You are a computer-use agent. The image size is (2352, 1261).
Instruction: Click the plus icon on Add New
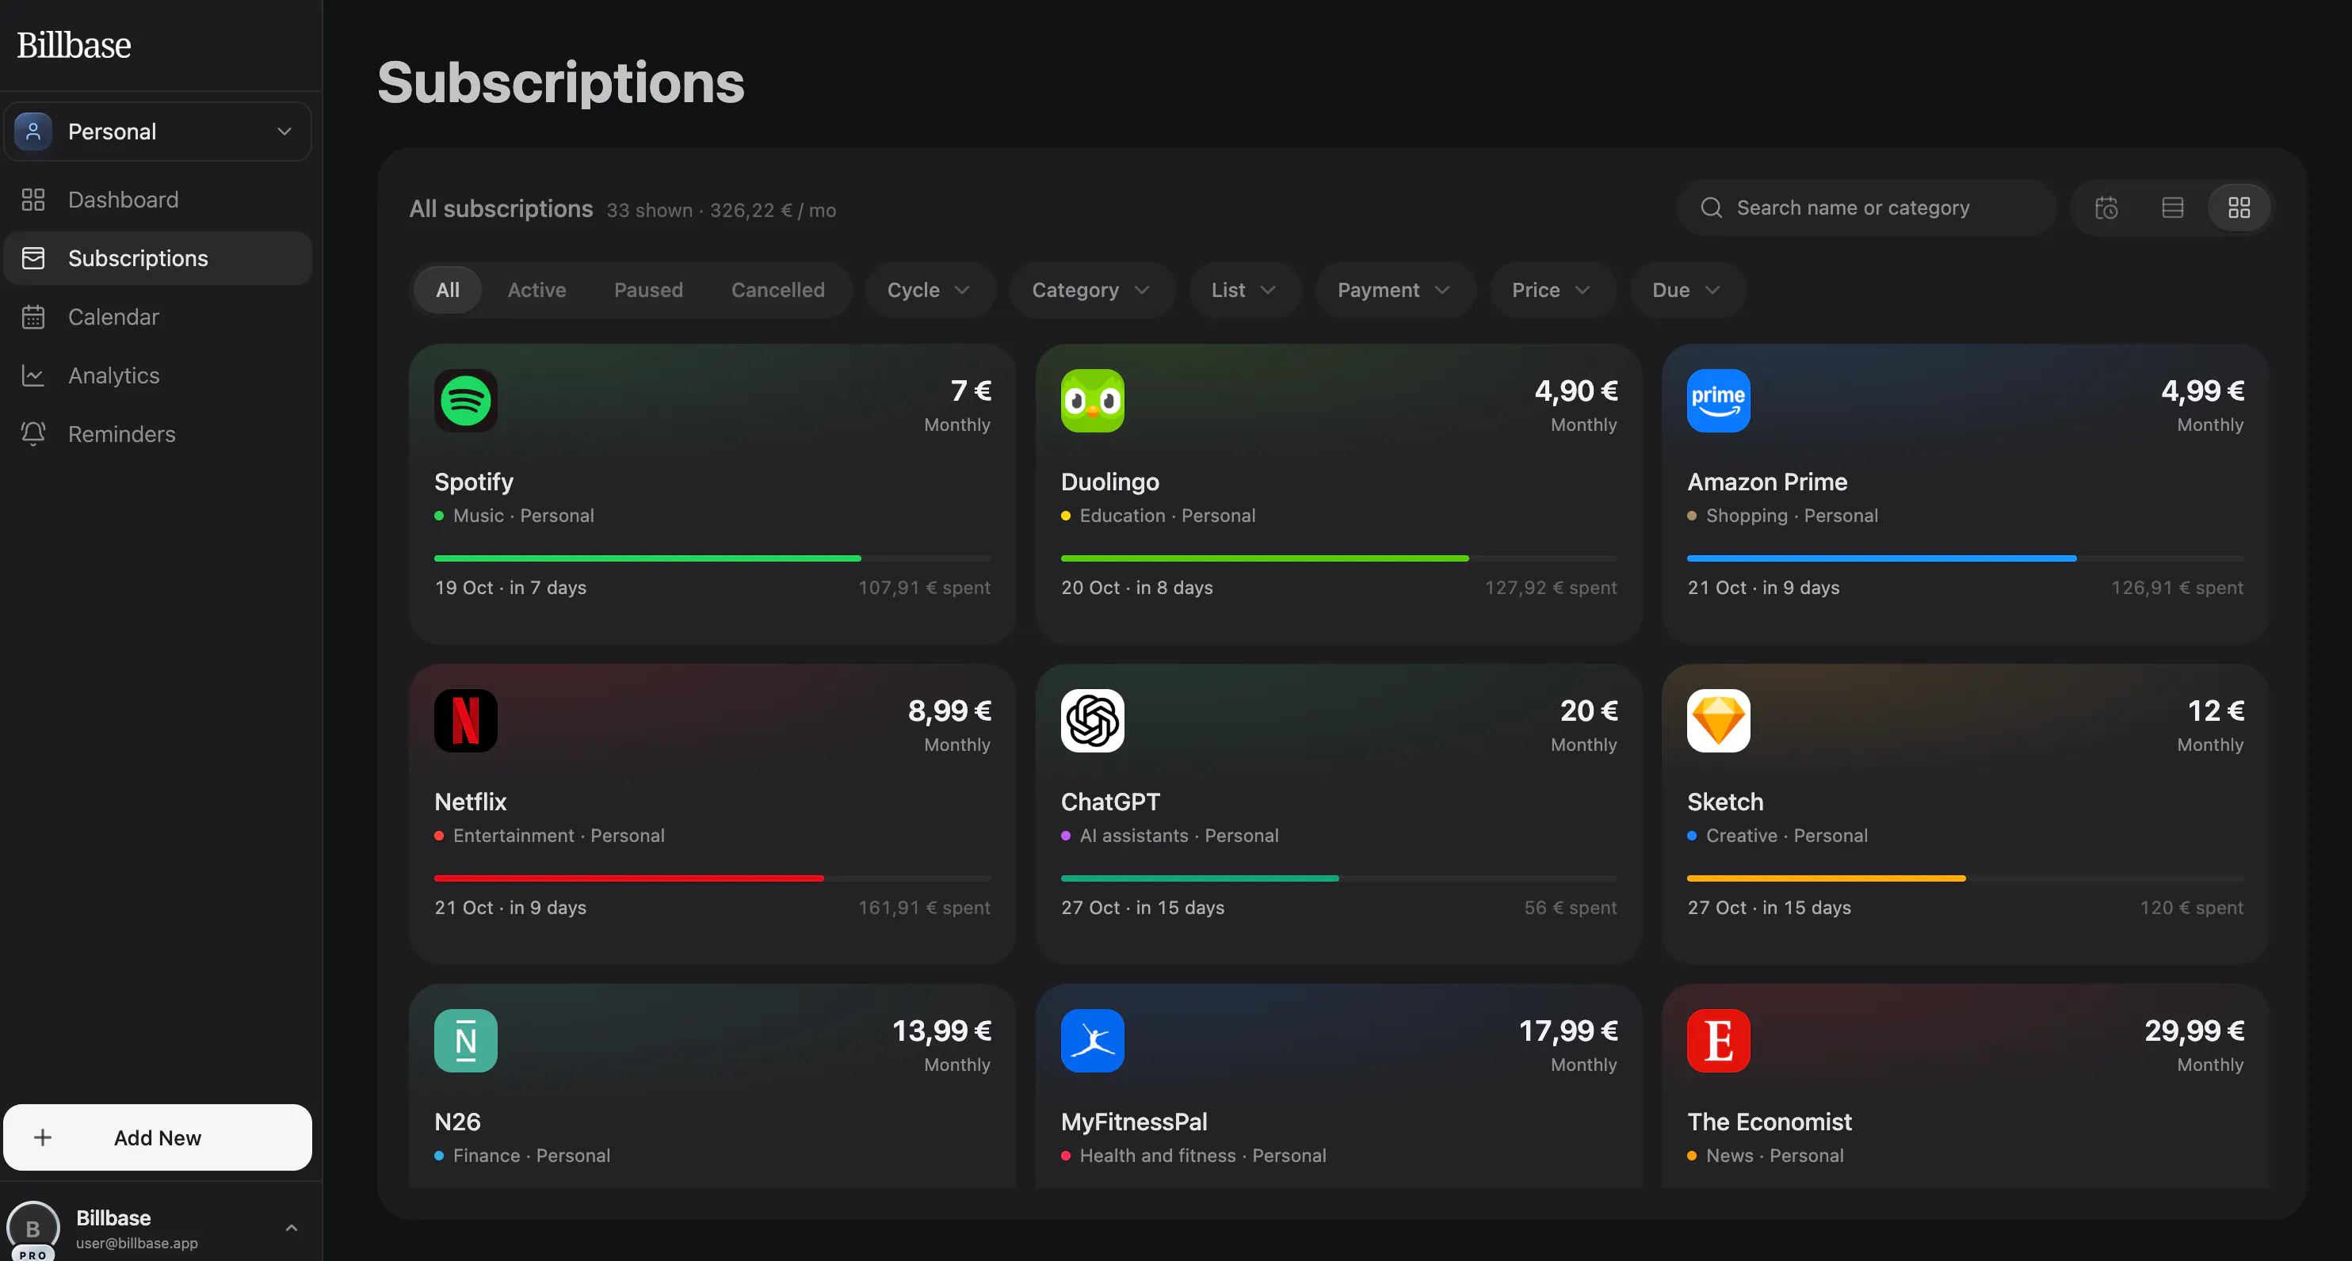tap(42, 1137)
